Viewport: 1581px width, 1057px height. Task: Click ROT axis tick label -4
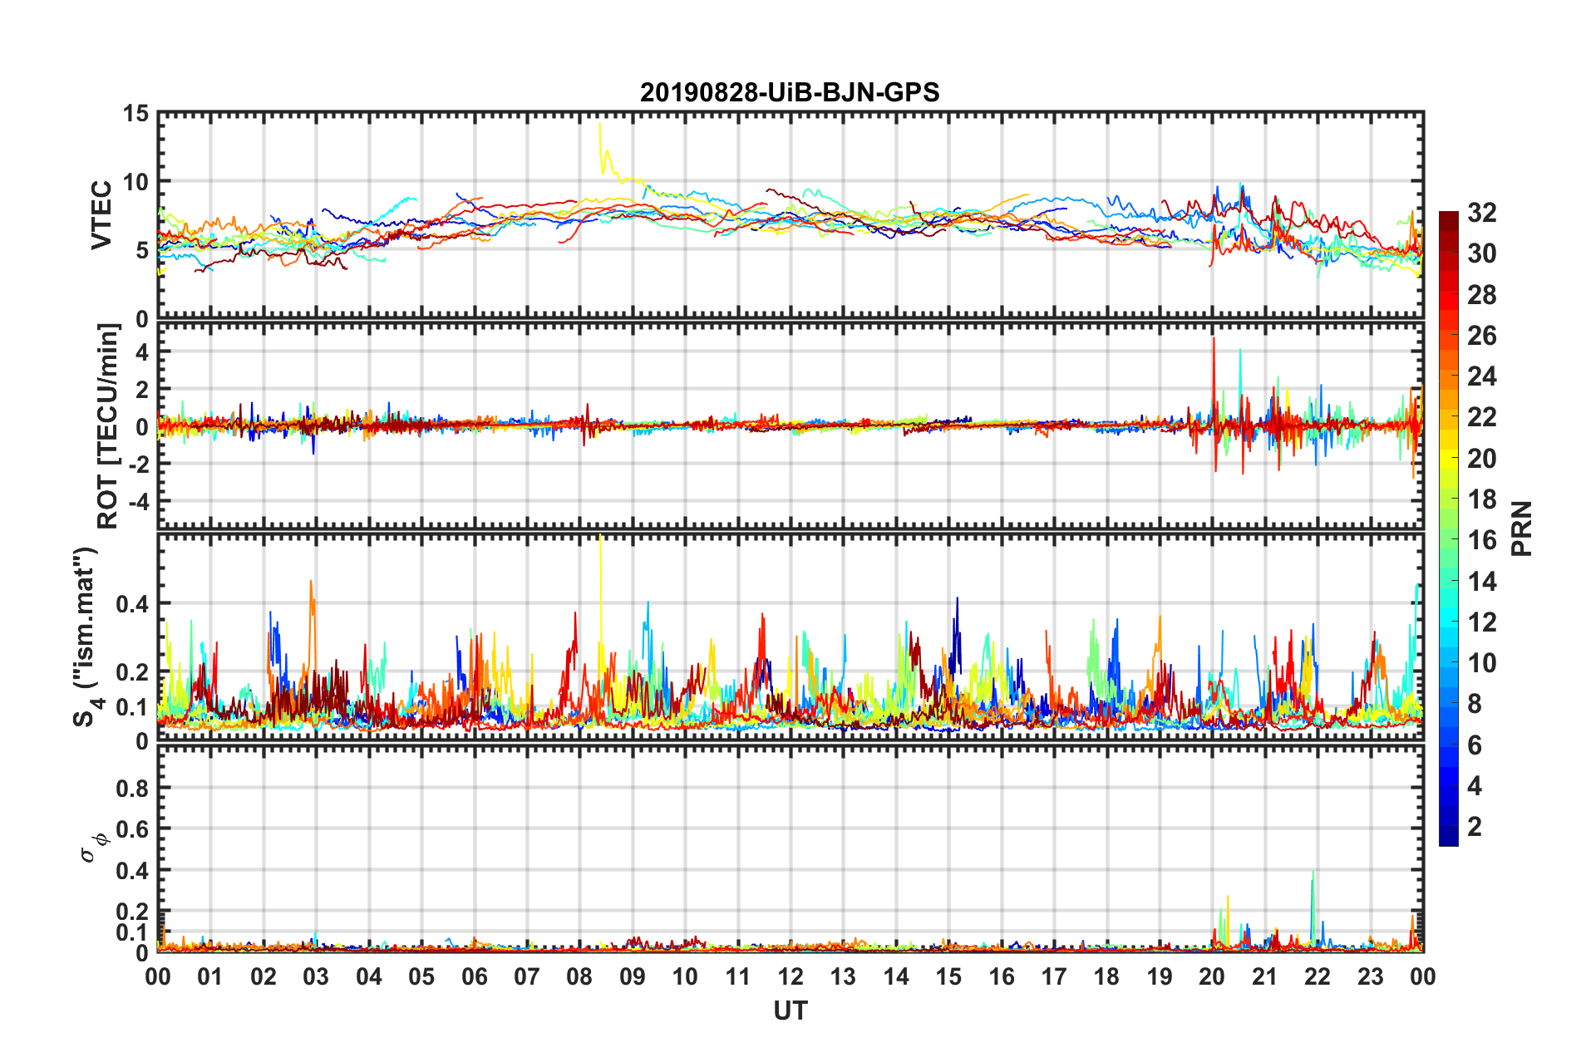(x=137, y=503)
